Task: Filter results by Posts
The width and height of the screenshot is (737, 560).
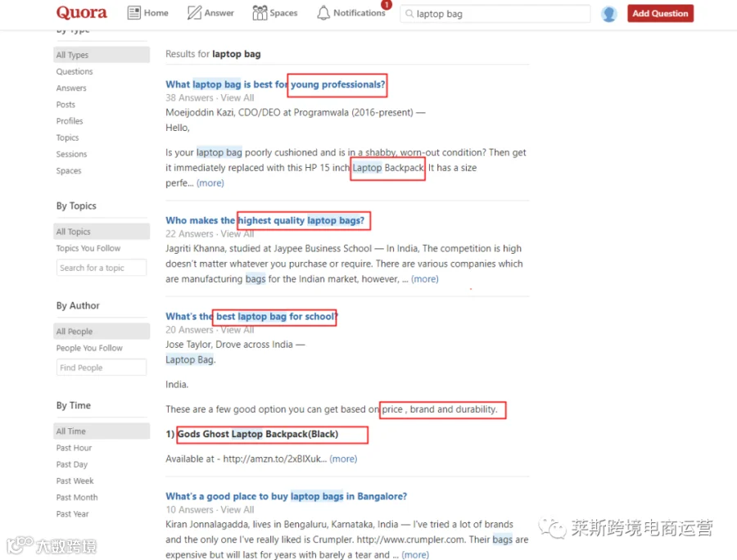Action: click(x=66, y=104)
